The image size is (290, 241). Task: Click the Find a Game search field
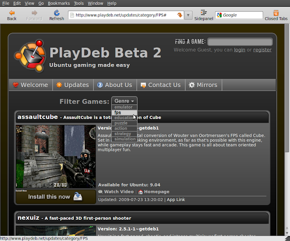pyautogui.click(x=240, y=42)
